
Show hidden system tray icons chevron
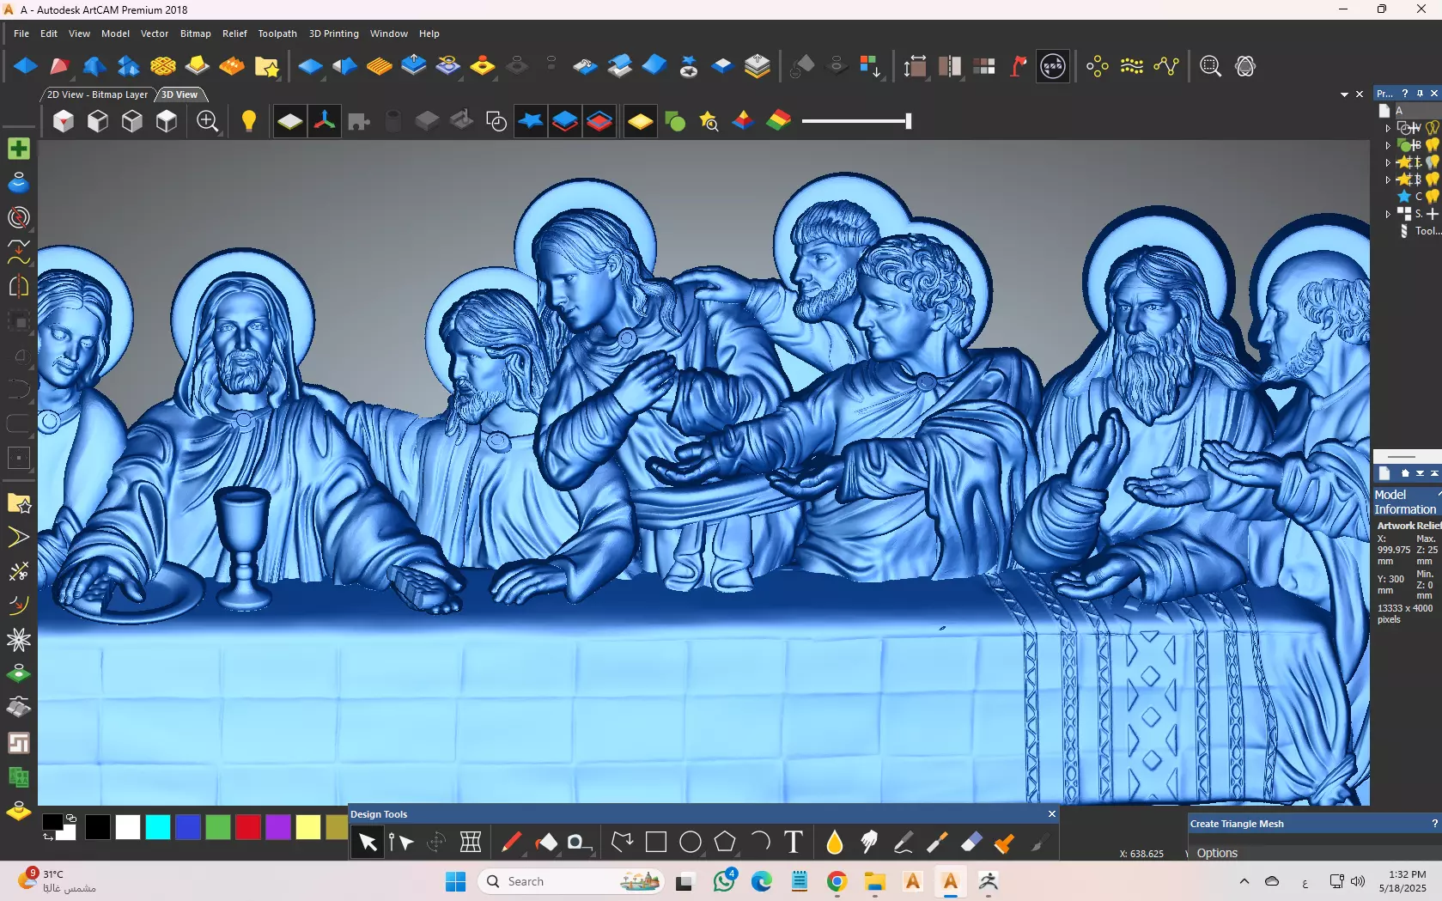click(x=1244, y=881)
